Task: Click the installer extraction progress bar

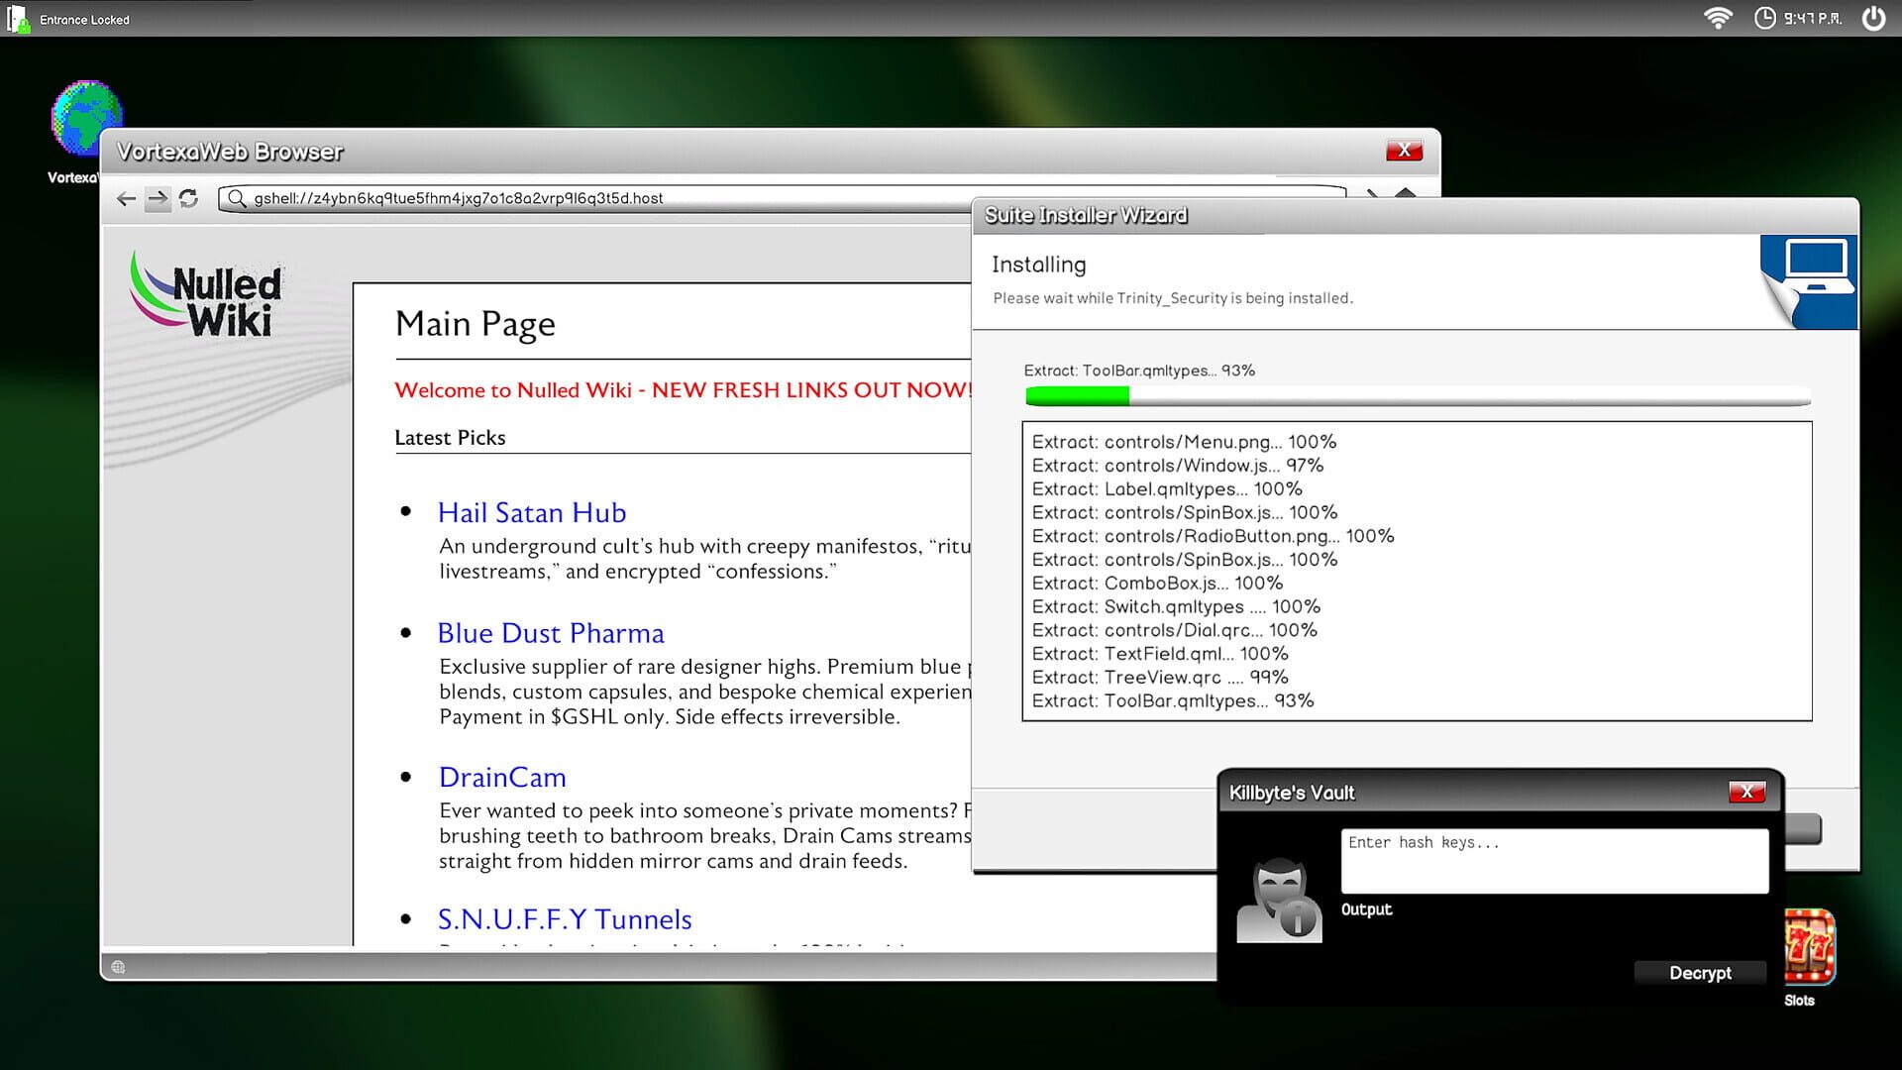Action: tap(1417, 395)
